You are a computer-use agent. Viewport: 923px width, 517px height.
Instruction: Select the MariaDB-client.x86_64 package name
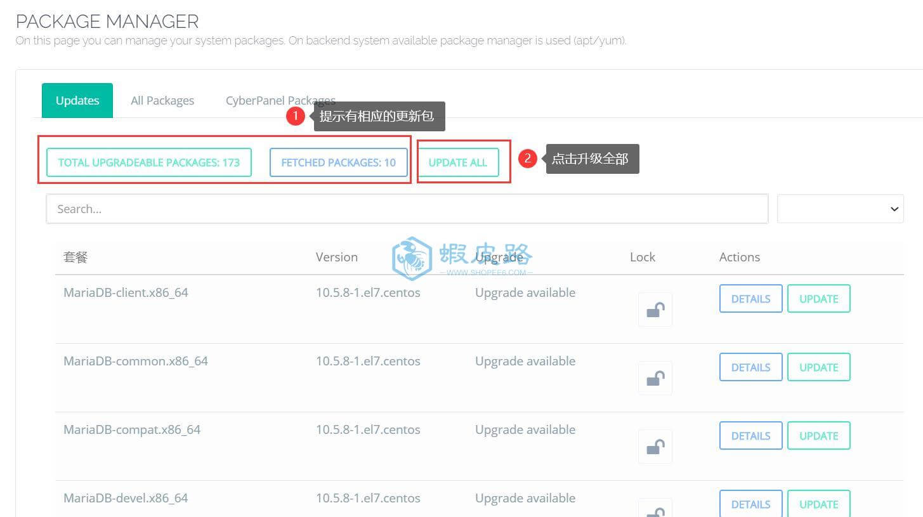pos(126,292)
